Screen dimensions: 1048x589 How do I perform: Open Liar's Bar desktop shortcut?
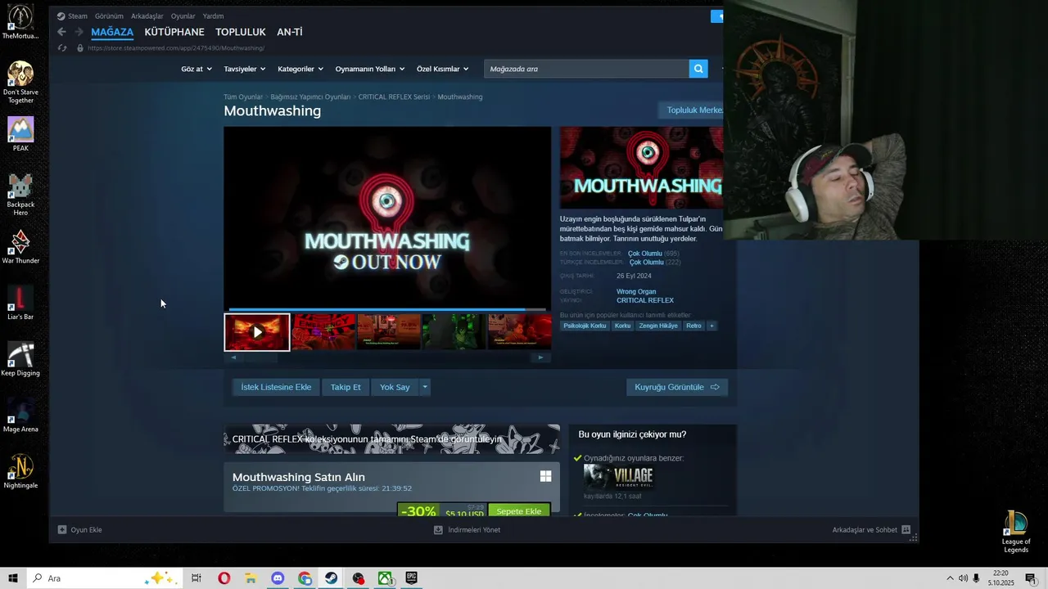click(x=20, y=303)
